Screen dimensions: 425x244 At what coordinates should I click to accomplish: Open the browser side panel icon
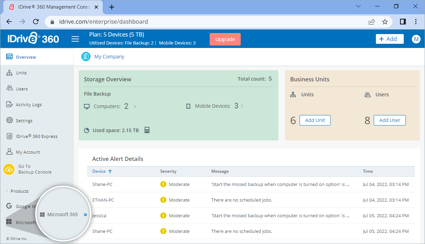403,22
